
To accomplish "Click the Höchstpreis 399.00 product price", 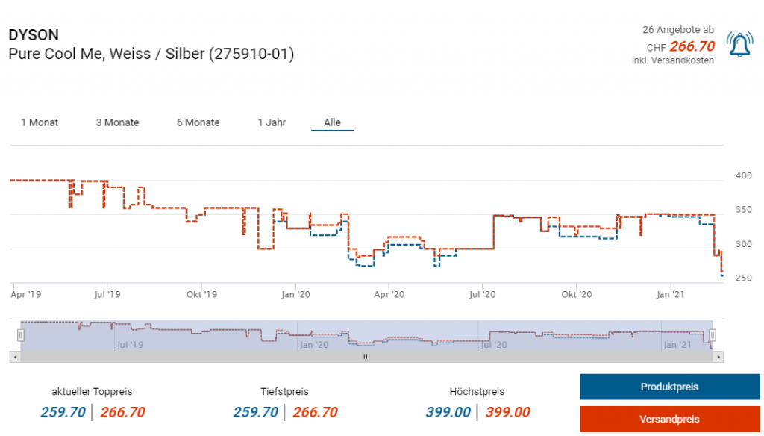I will (x=448, y=412).
